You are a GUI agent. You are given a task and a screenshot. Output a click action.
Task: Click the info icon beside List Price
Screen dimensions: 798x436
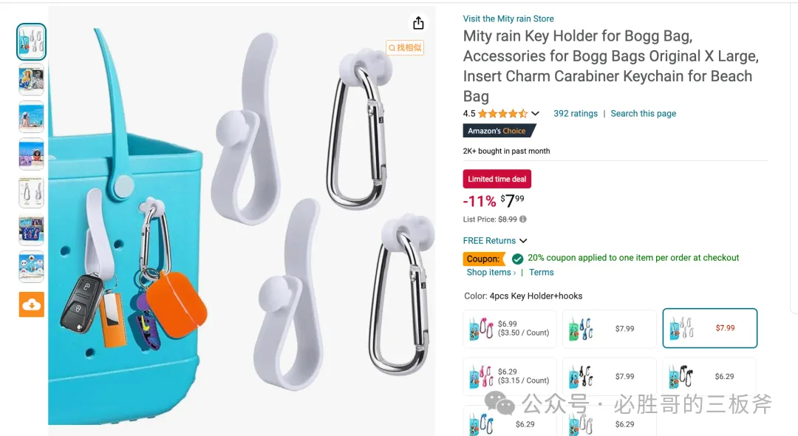[522, 219]
